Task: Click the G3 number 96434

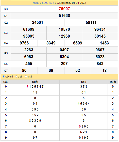Action: pyautogui.click(x=100, y=29)
